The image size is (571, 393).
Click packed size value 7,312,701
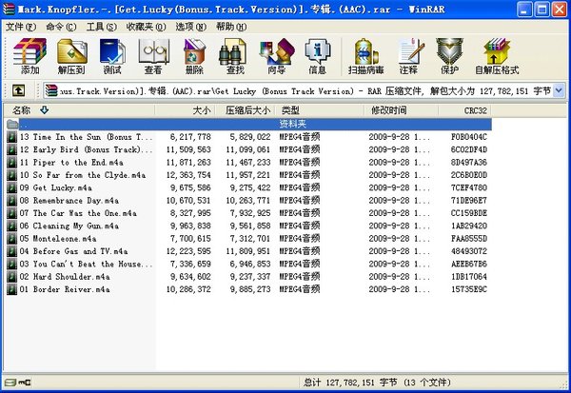click(250, 239)
